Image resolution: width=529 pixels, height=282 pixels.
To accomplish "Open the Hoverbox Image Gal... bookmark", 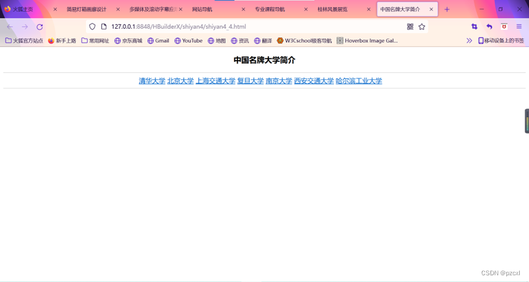I will (x=368, y=40).
